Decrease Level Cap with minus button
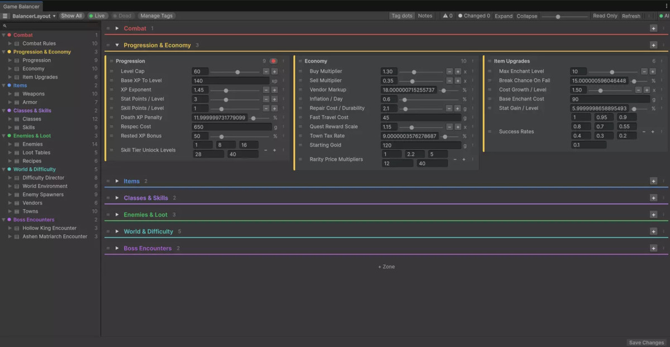The width and height of the screenshot is (670, 347). point(266,71)
